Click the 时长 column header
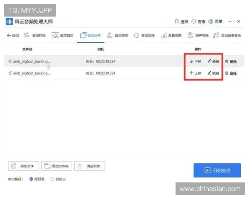The height and width of the screenshot is (199, 249). click(101, 49)
